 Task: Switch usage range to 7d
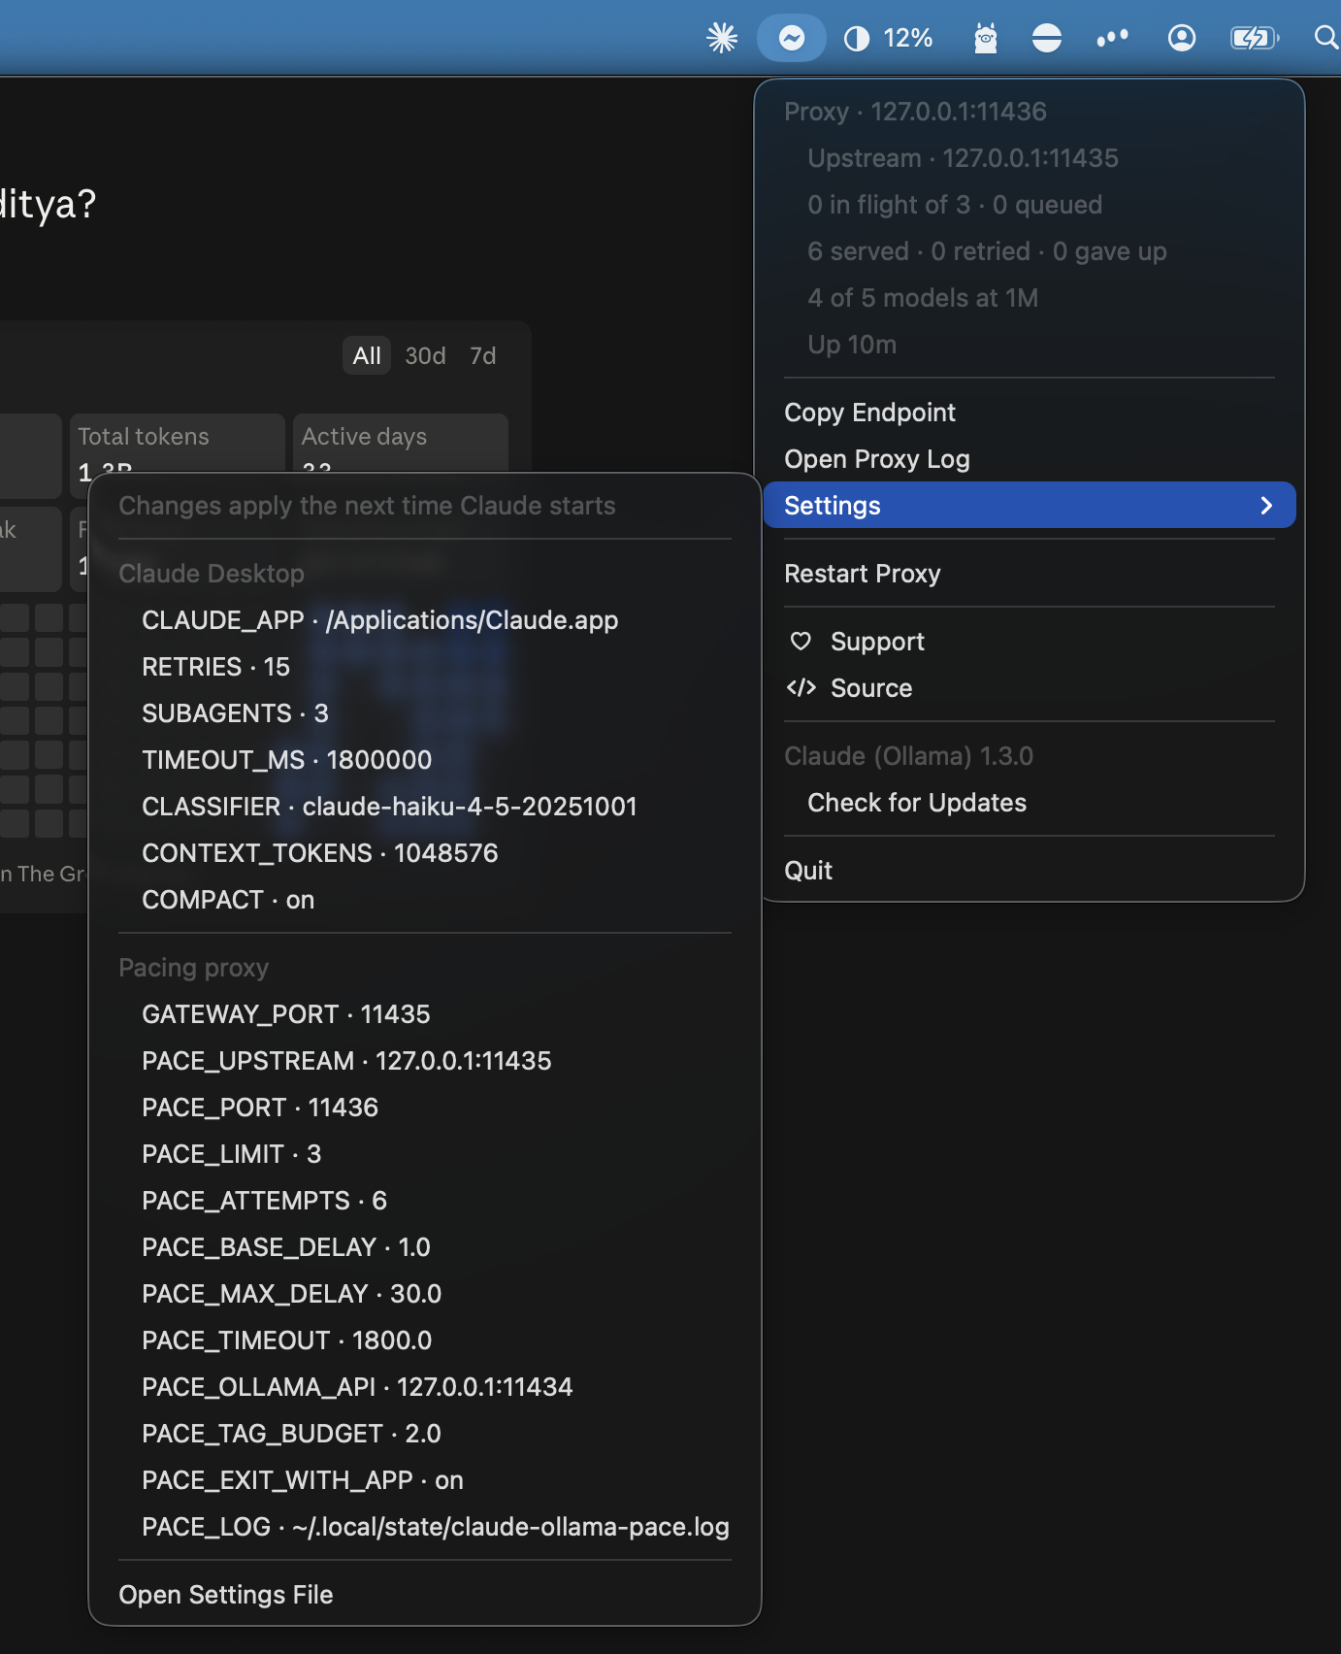pyautogui.click(x=482, y=355)
